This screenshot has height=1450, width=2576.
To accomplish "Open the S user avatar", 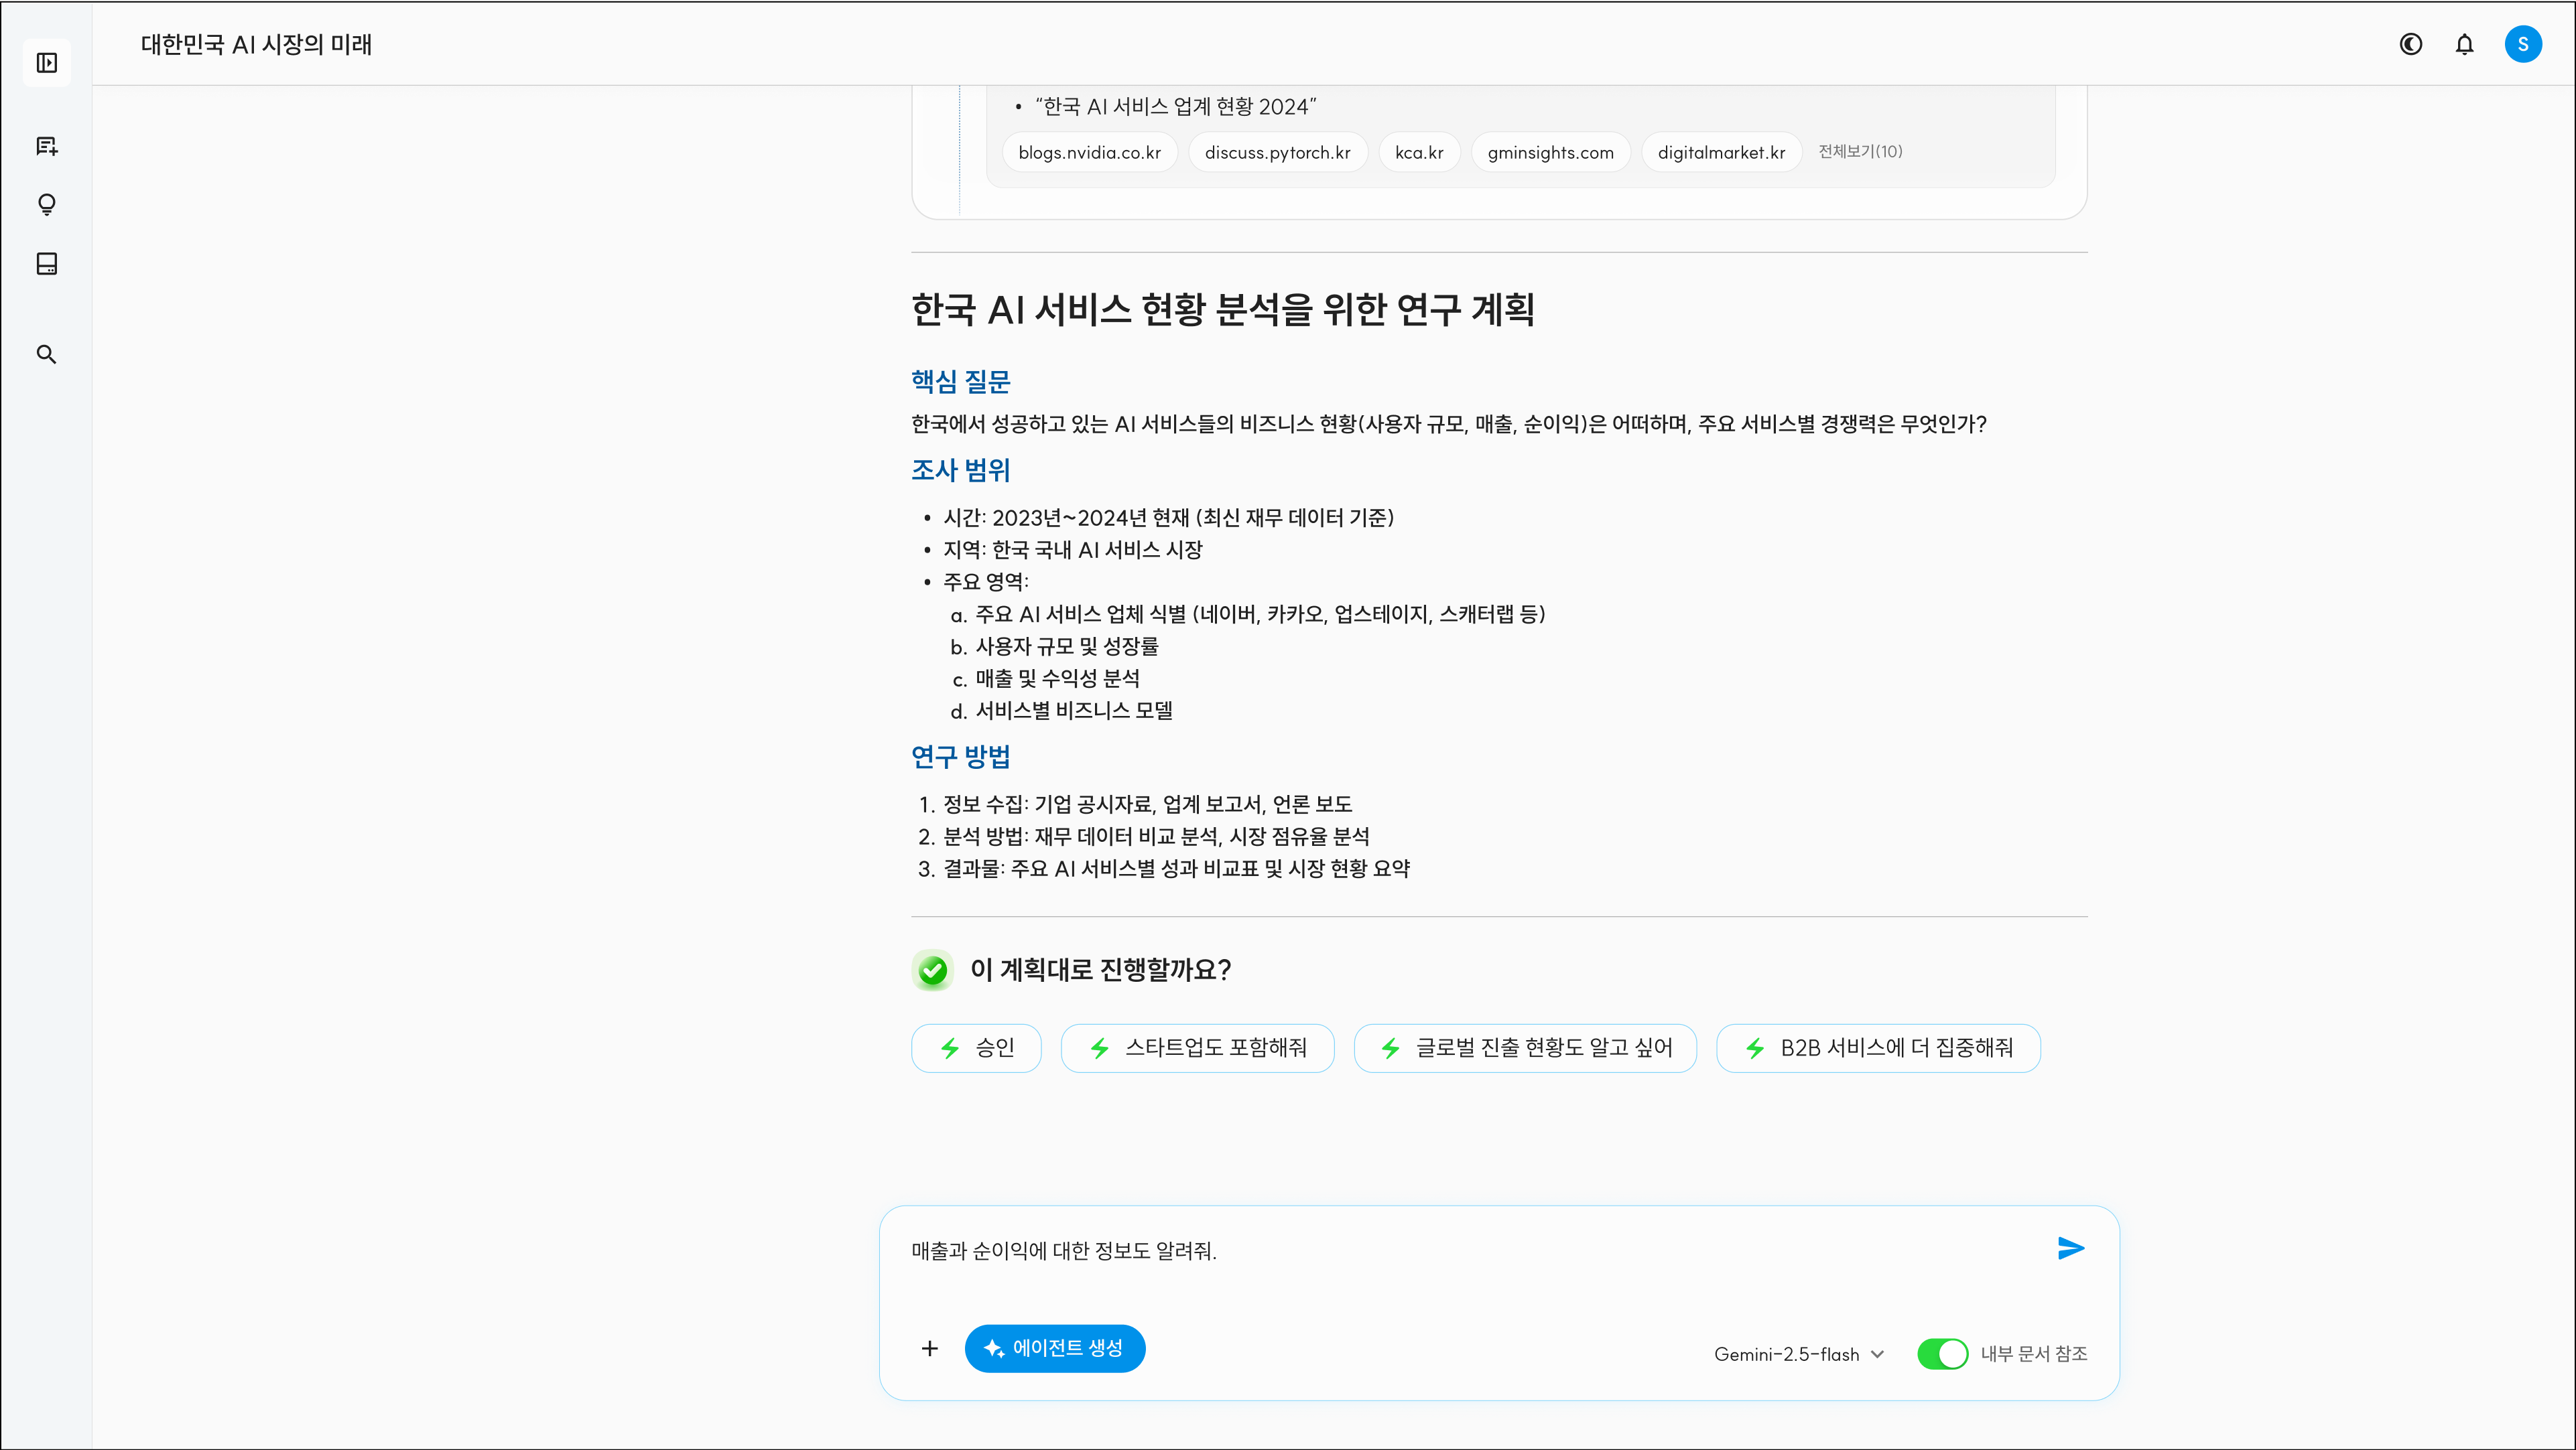I will pos(2522,44).
